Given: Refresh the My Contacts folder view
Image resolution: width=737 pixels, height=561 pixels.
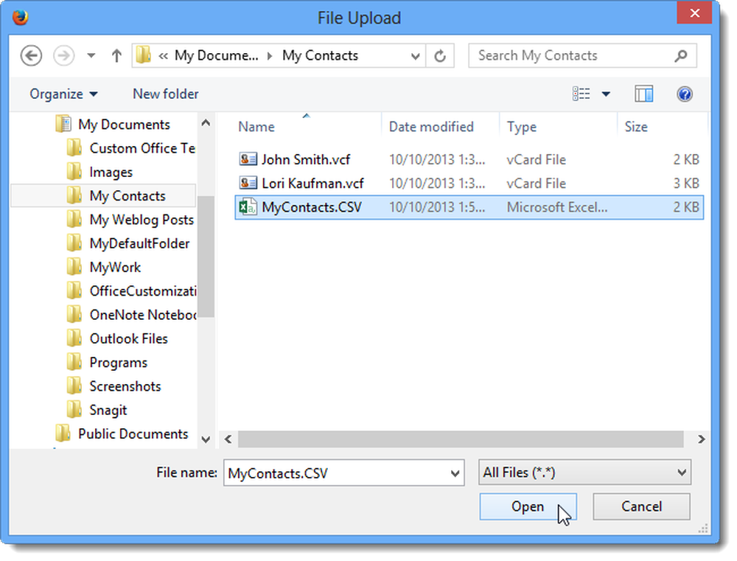Looking at the screenshot, I should [x=440, y=56].
